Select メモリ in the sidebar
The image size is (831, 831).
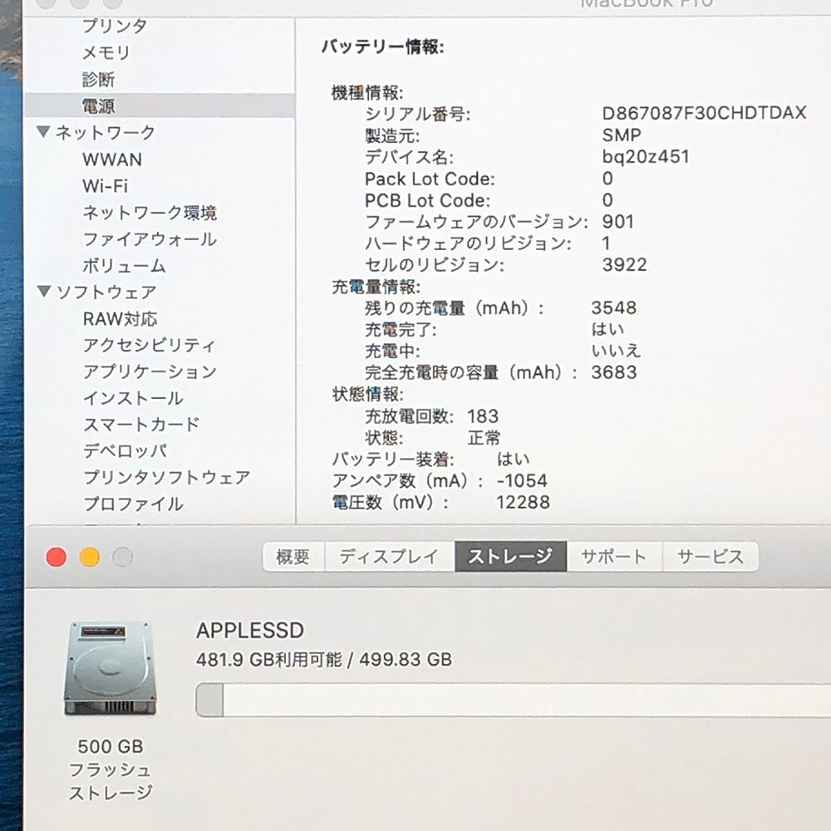tap(106, 52)
